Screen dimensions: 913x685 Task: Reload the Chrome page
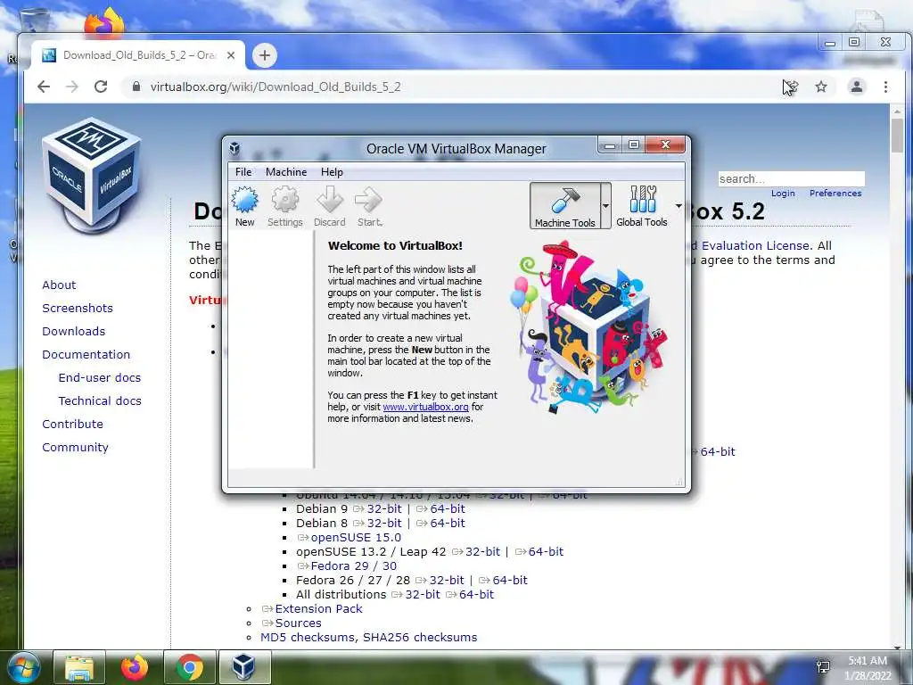[101, 87]
